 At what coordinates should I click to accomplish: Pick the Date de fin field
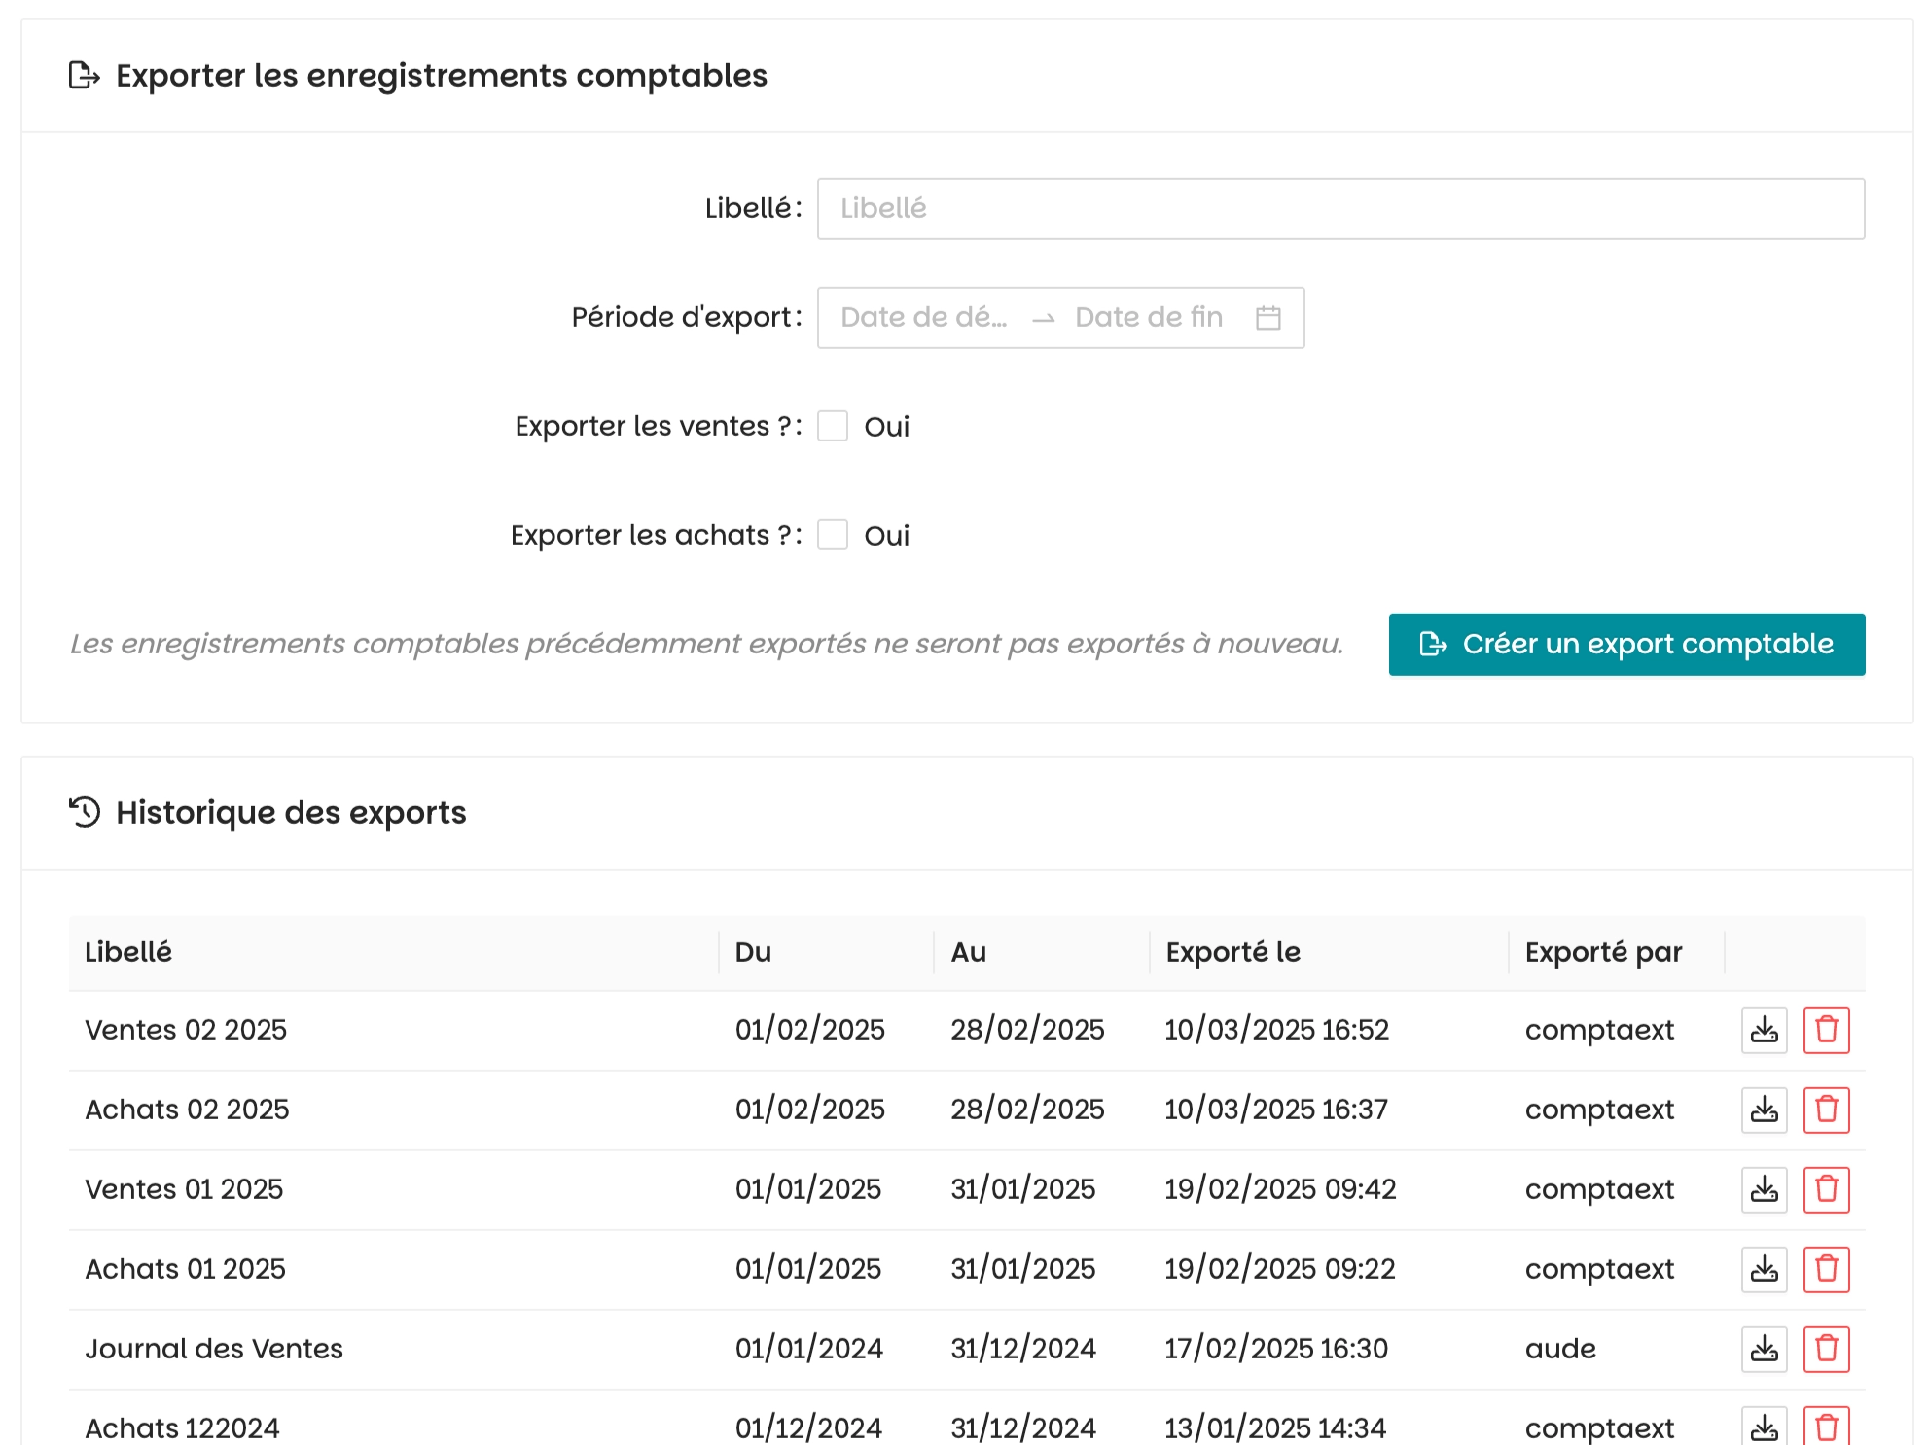1149,318
